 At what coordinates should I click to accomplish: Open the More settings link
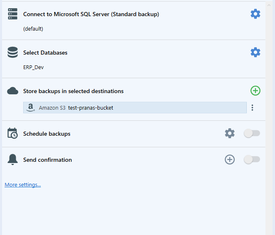[x=23, y=185]
